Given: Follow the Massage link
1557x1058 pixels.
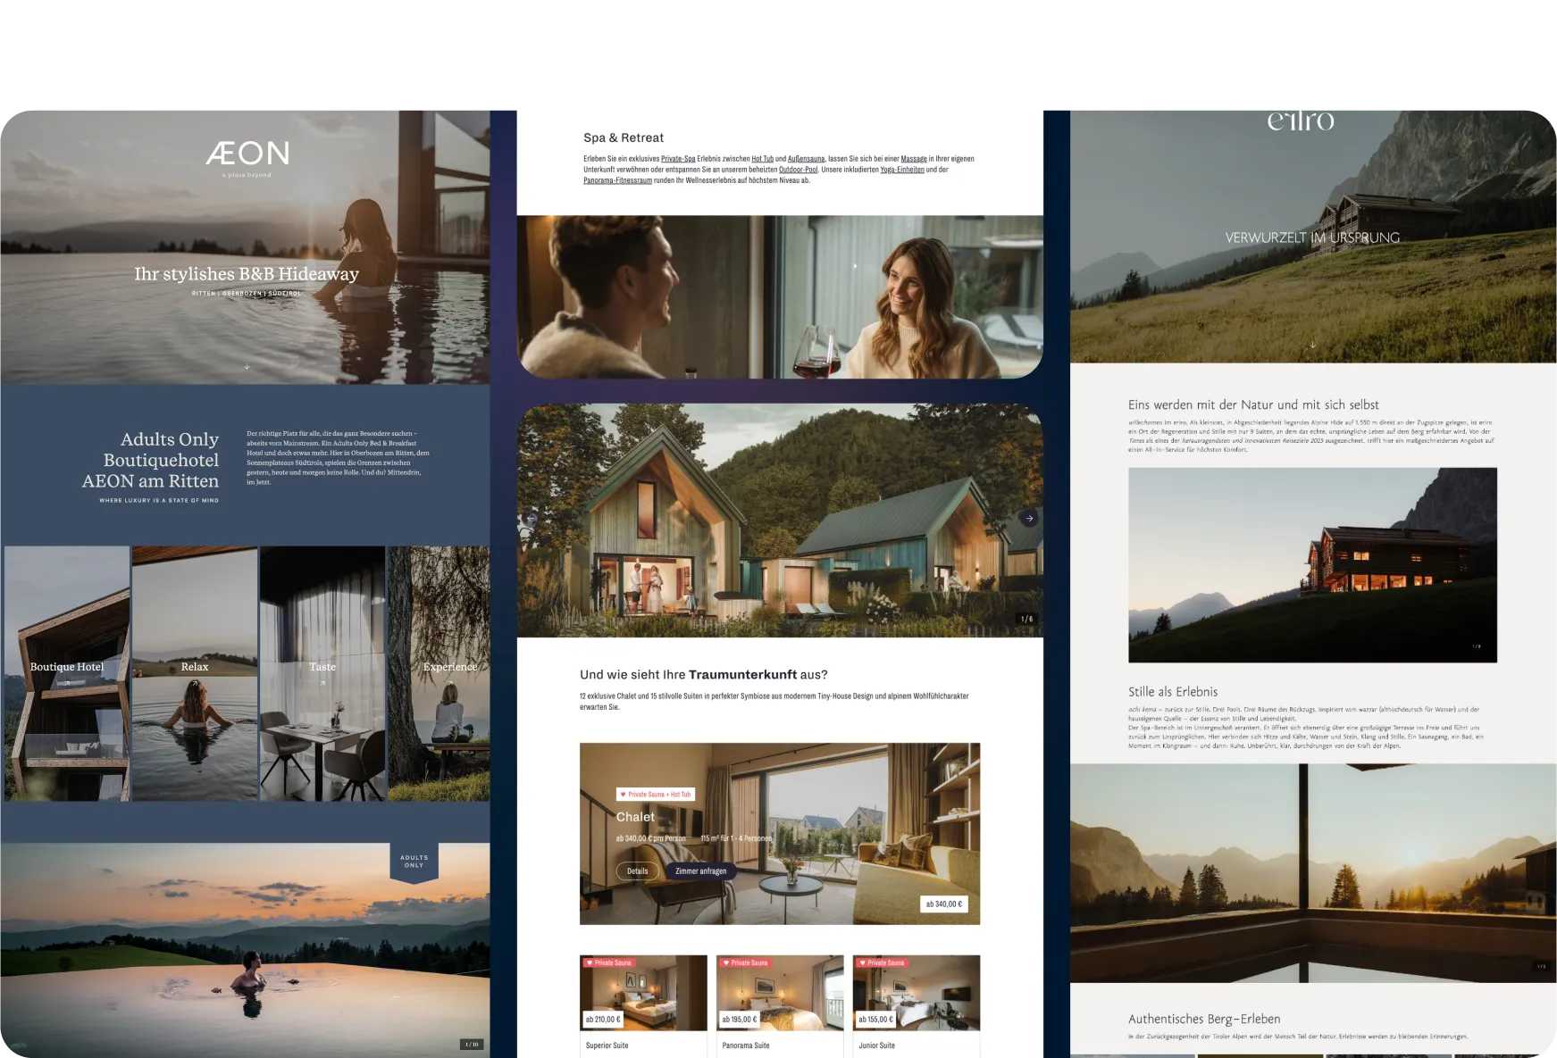Looking at the screenshot, I should click(x=914, y=159).
